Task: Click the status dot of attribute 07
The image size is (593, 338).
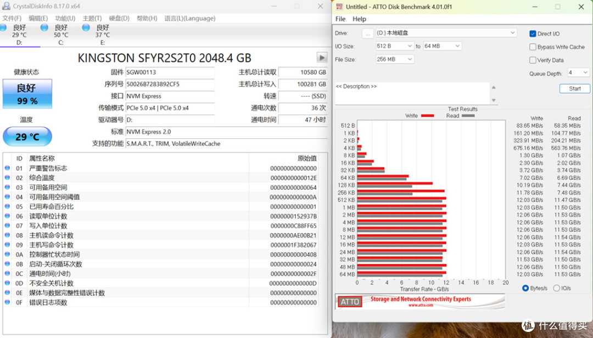Action: click(x=7, y=226)
